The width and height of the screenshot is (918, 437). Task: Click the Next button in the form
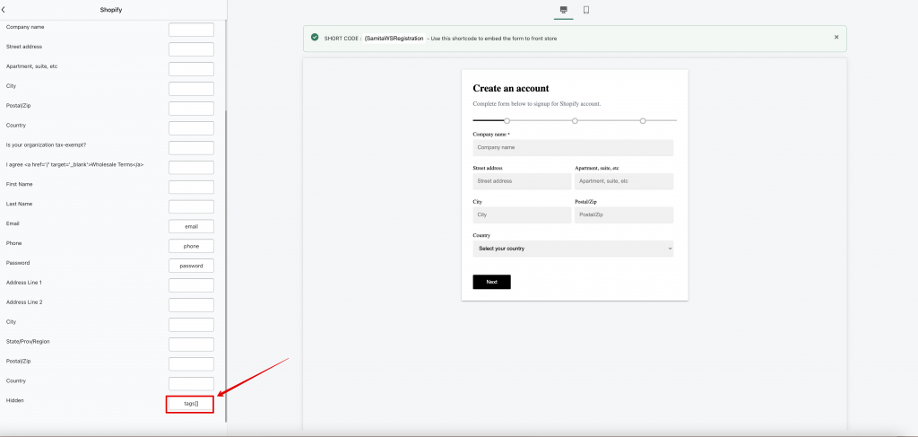tap(492, 282)
